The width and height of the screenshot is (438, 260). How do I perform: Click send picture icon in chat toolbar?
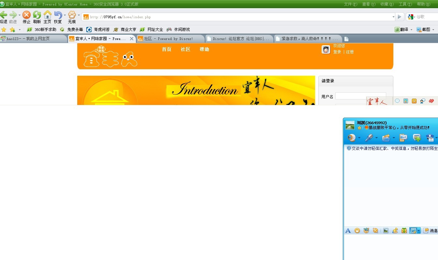pyautogui.click(x=386, y=230)
